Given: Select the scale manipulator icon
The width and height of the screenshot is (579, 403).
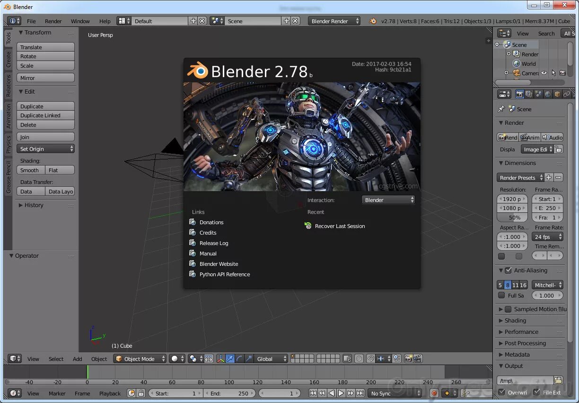Looking at the screenshot, I should (249, 359).
